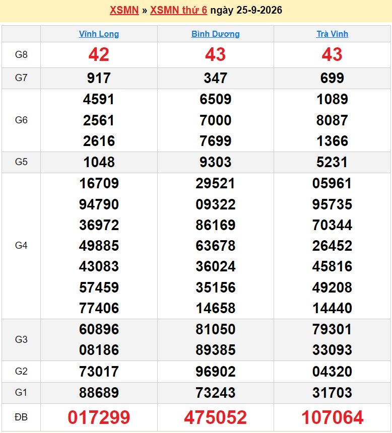Click special prize 475052 for Bình Dương
This screenshot has width=392, height=433.
[x=216, y=417]
